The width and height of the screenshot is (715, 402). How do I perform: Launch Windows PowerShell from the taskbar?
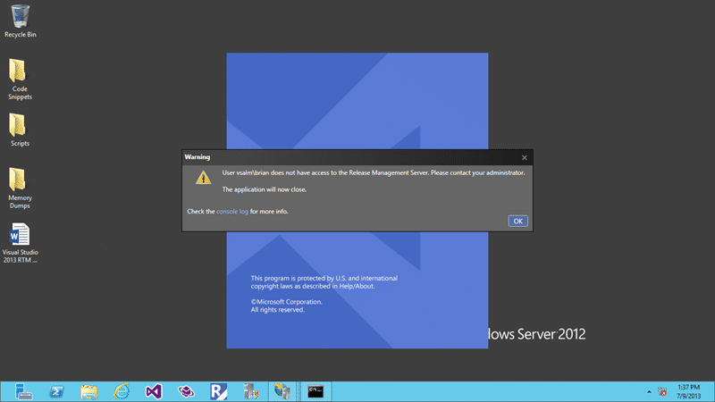tap(56, 391)
